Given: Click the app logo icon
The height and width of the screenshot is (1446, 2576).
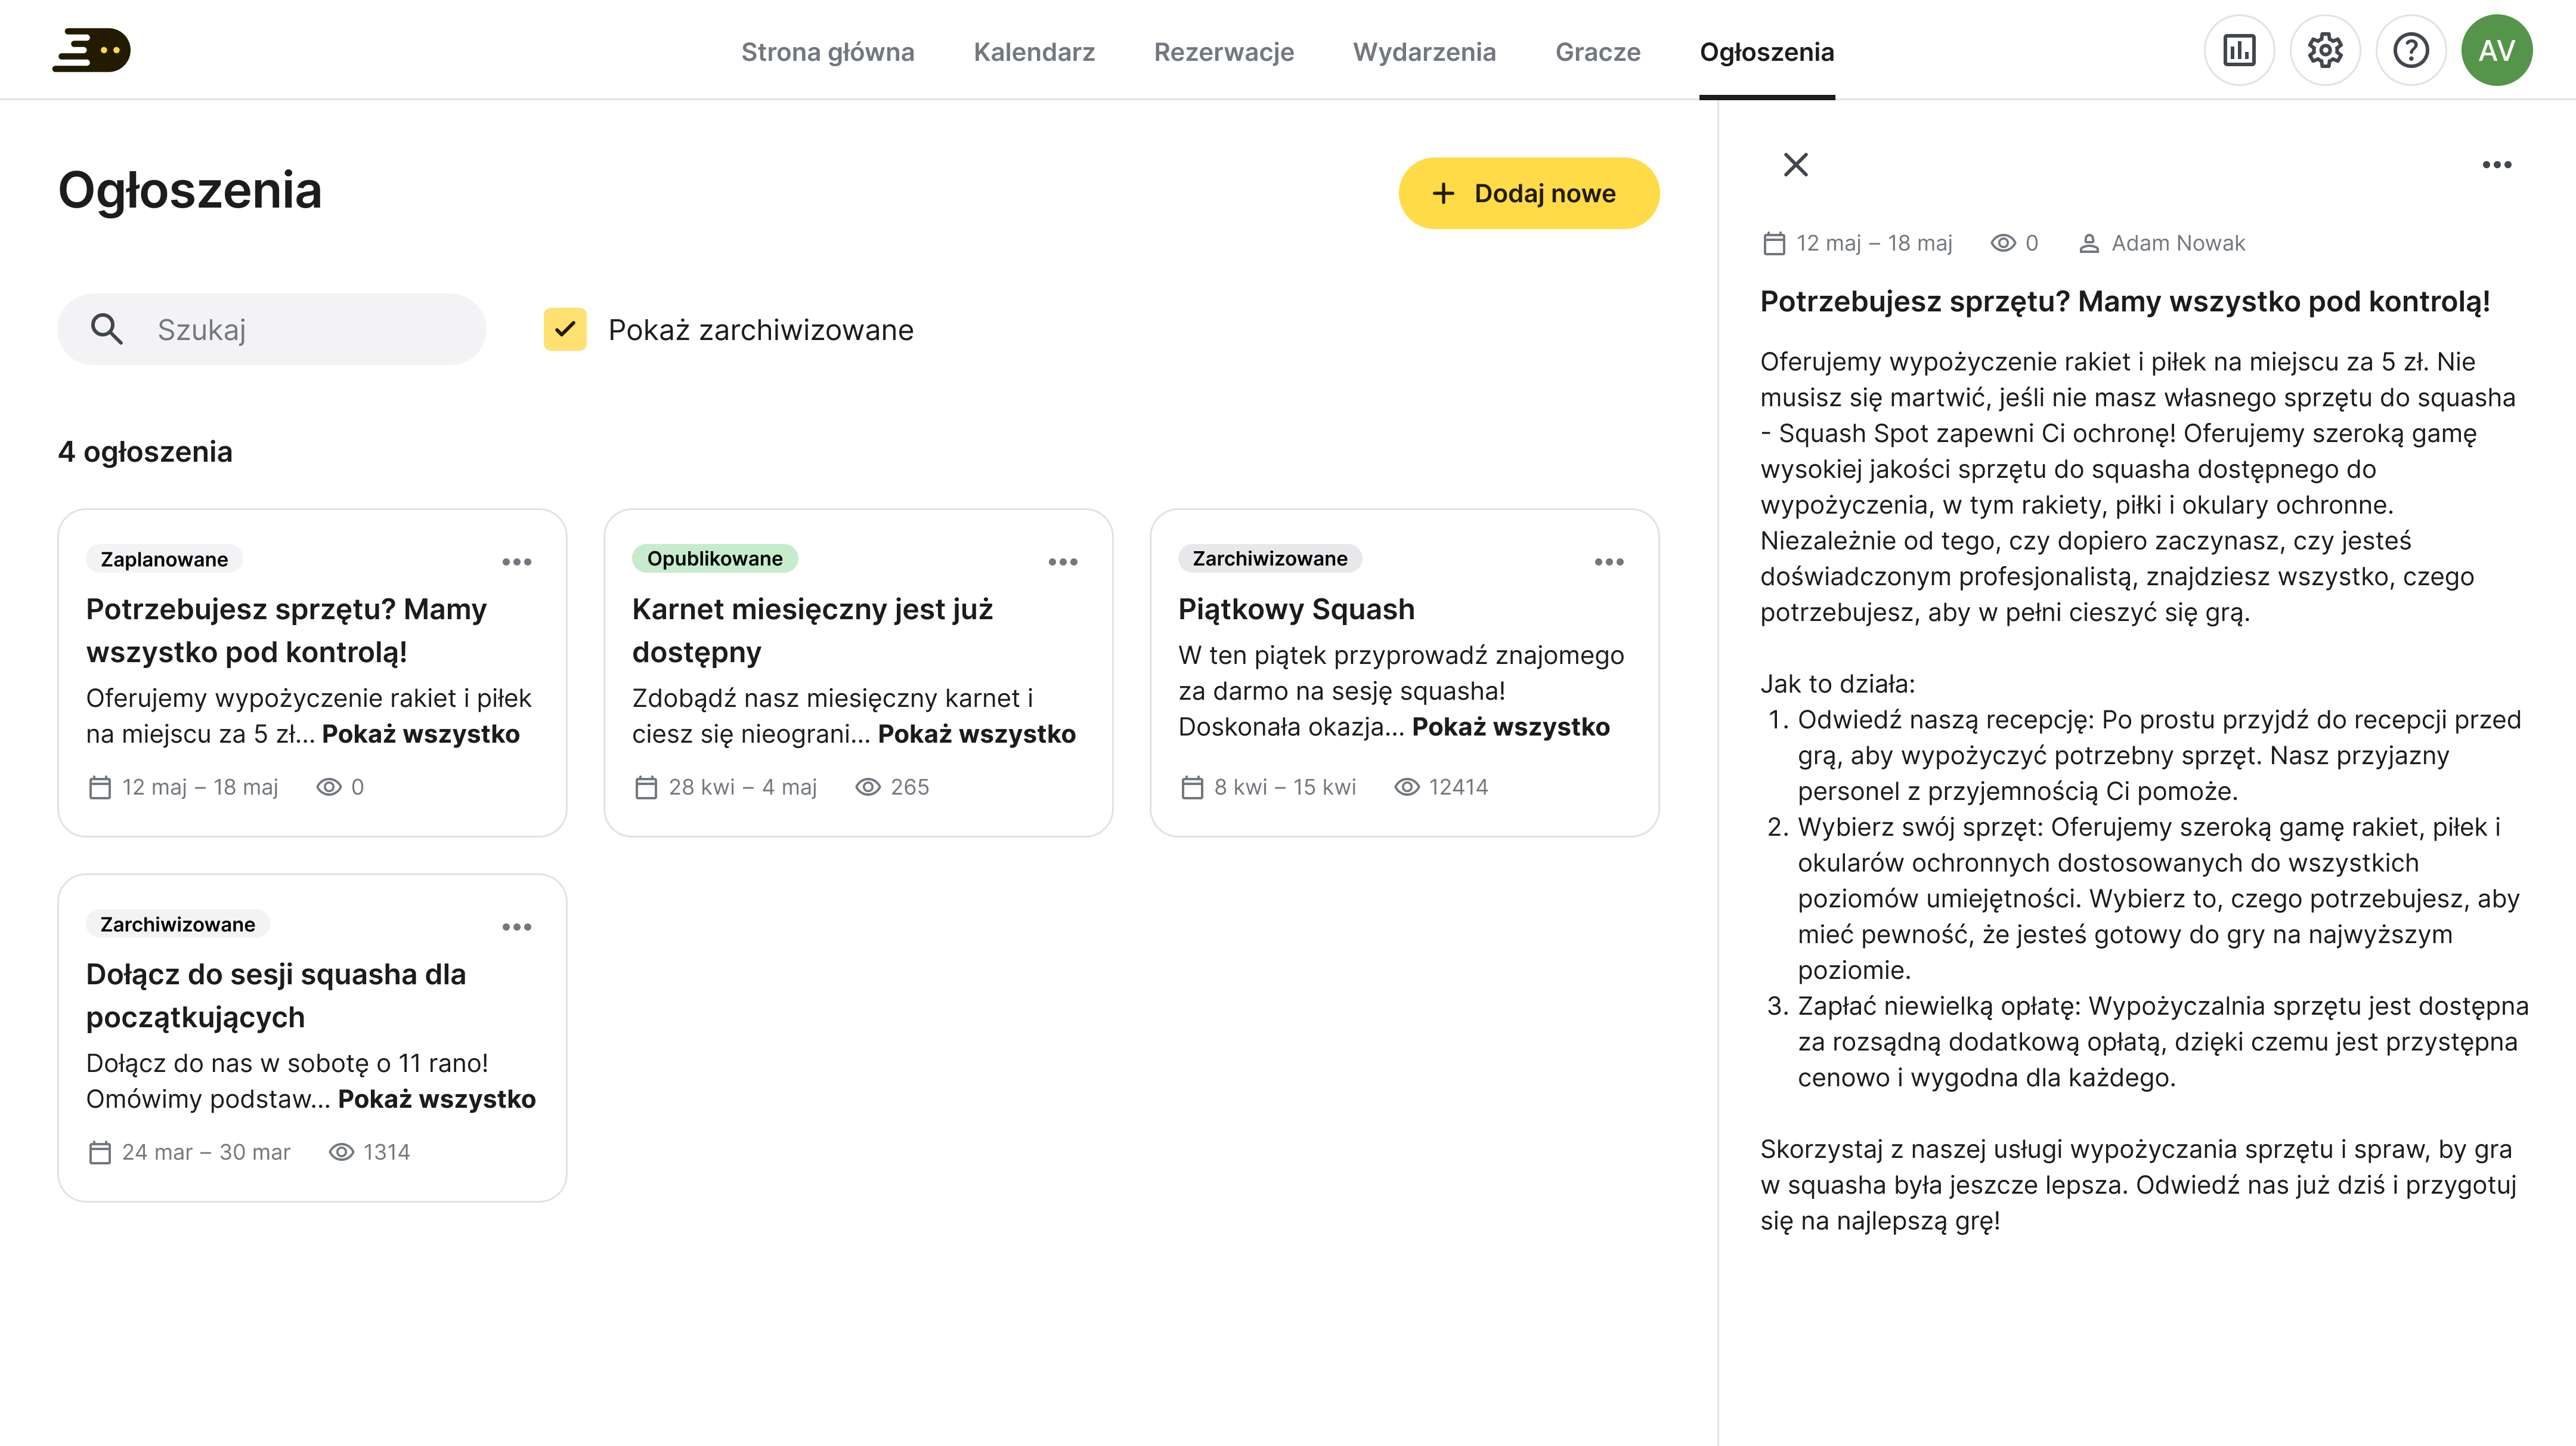Looking at the screenshot, I should tap(92, 50).
